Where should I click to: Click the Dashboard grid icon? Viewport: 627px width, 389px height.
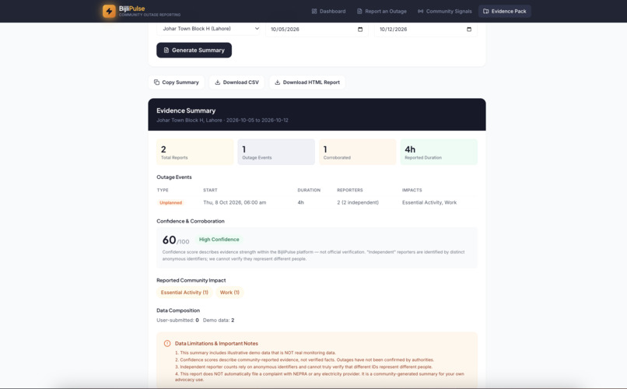tap(314, 11)
